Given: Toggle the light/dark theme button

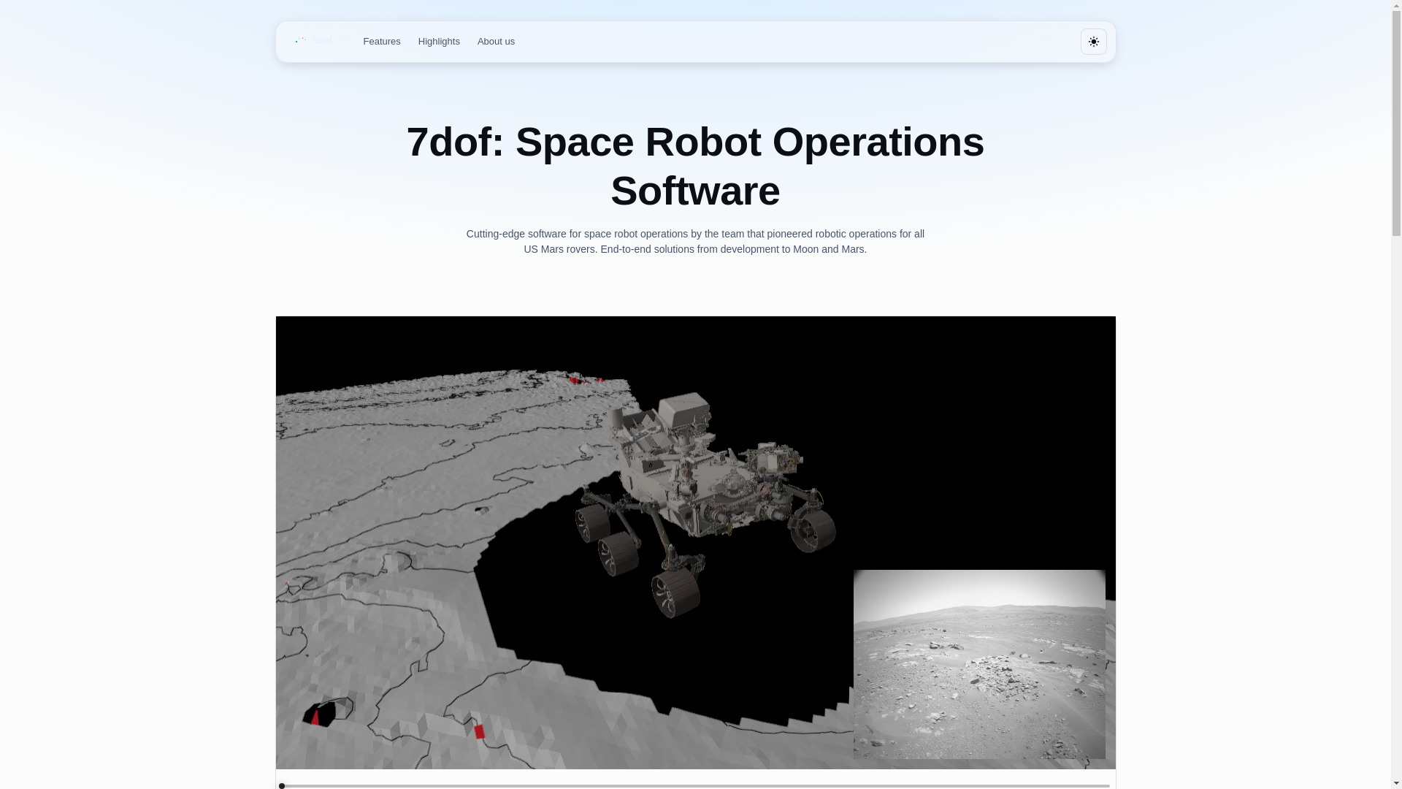Looking at the screenshot, I should point(1093,42).
